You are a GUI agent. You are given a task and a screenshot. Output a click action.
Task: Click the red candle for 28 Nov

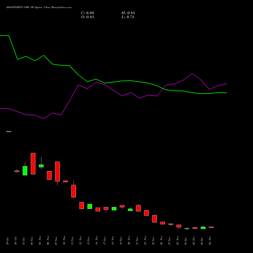(x=179, y=226)
